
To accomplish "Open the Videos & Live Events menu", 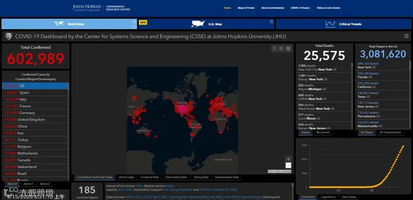I will 328,8.
